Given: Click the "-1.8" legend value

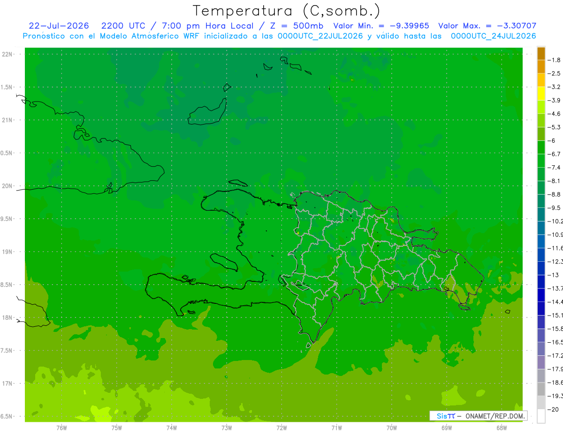Looking at the screenshot, I should click(555, 60).
